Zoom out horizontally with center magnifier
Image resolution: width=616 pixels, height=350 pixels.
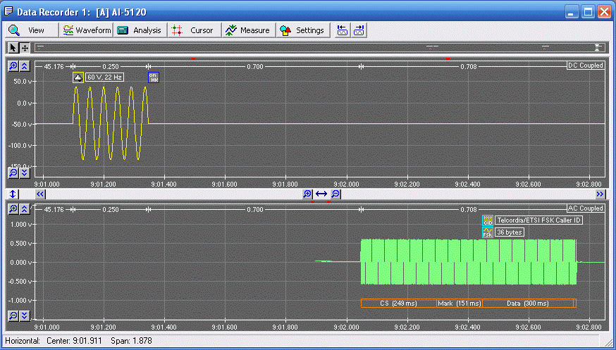click(x=336, y=194)
